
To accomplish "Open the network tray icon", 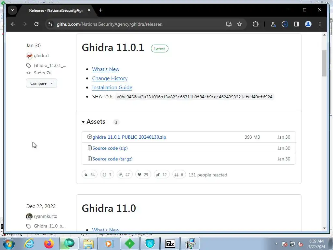I will coord(292,244).
